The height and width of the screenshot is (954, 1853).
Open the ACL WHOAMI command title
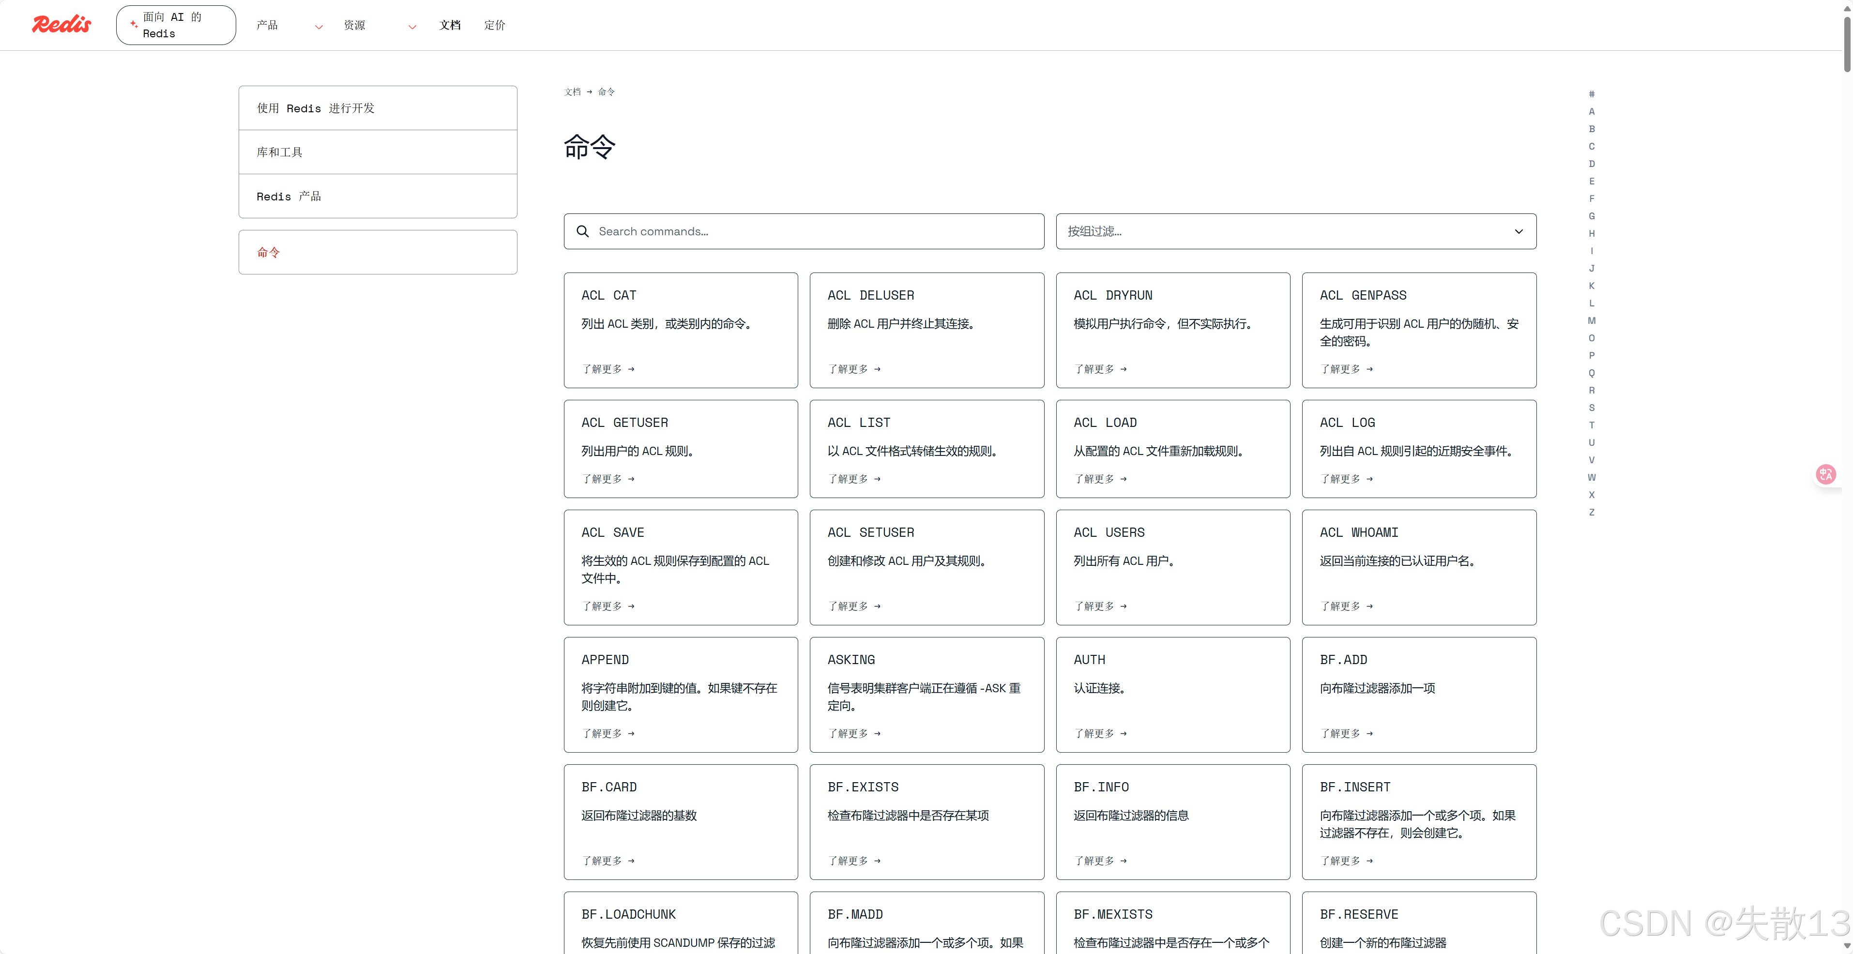click(1359, 532)
